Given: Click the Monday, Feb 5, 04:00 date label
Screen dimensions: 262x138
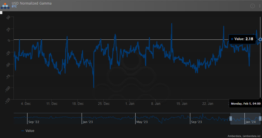Looking at the screenshot, I should (x=246, y=104).
